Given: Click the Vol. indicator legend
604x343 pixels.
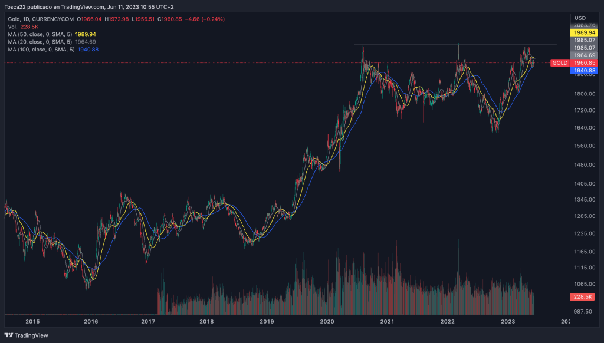Looking at the screenshot, I should point(13,27).
